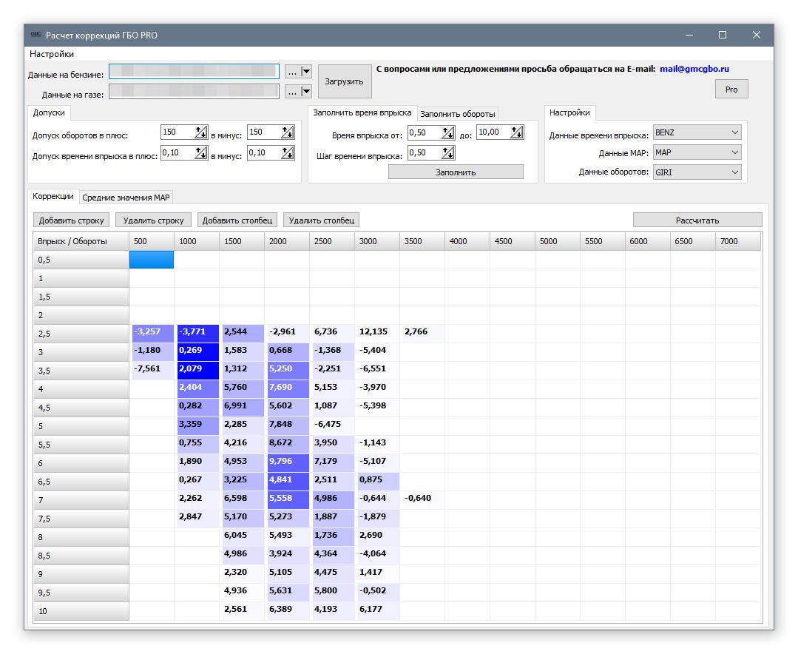Select cell with value -7,561

point(152,371)
